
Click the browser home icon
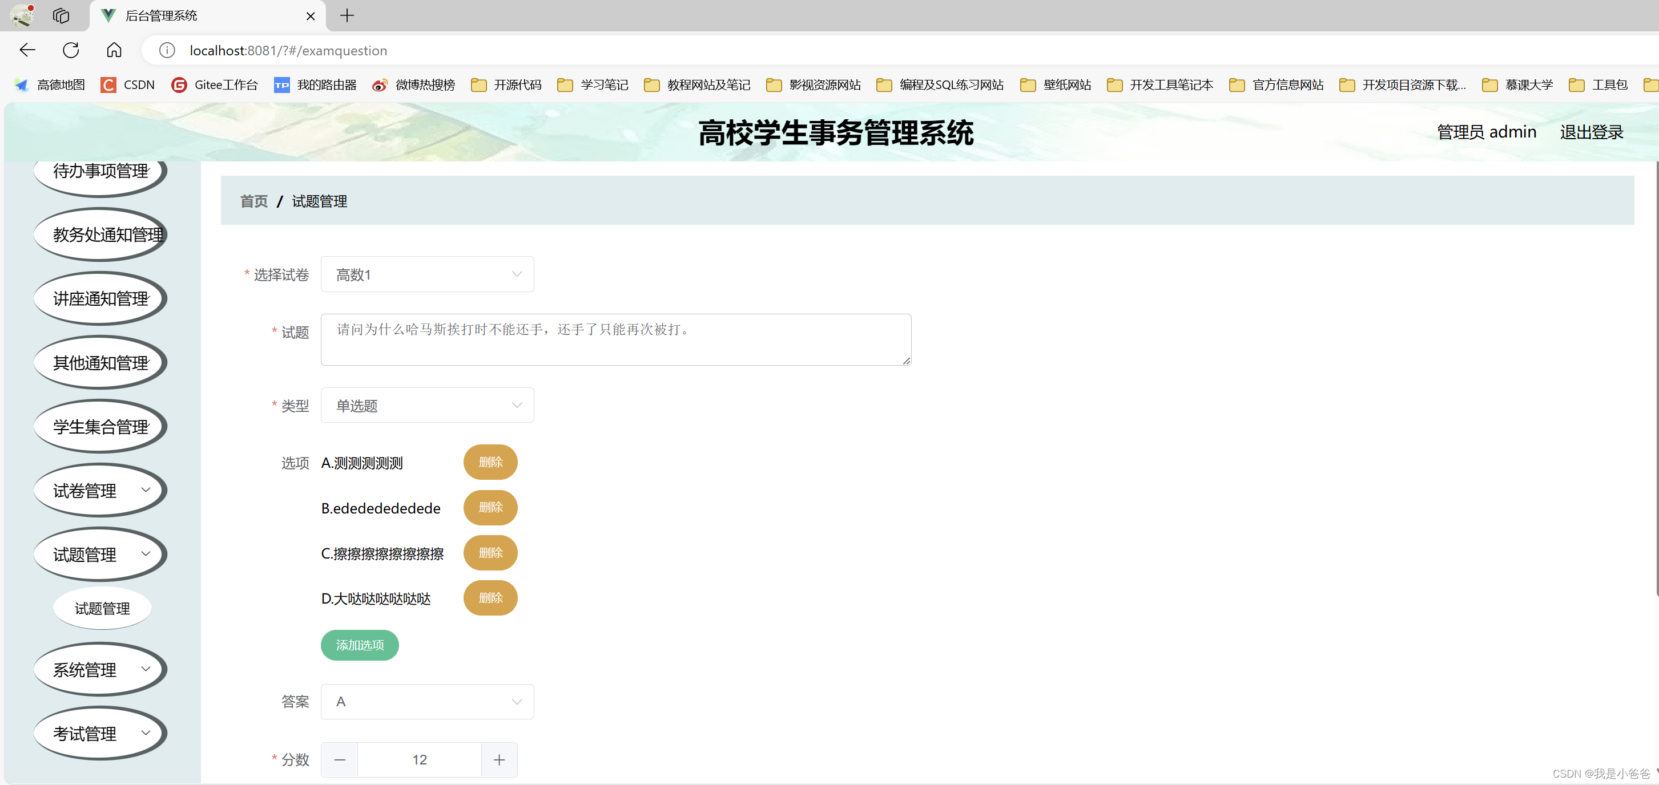[x=114, y=50]
